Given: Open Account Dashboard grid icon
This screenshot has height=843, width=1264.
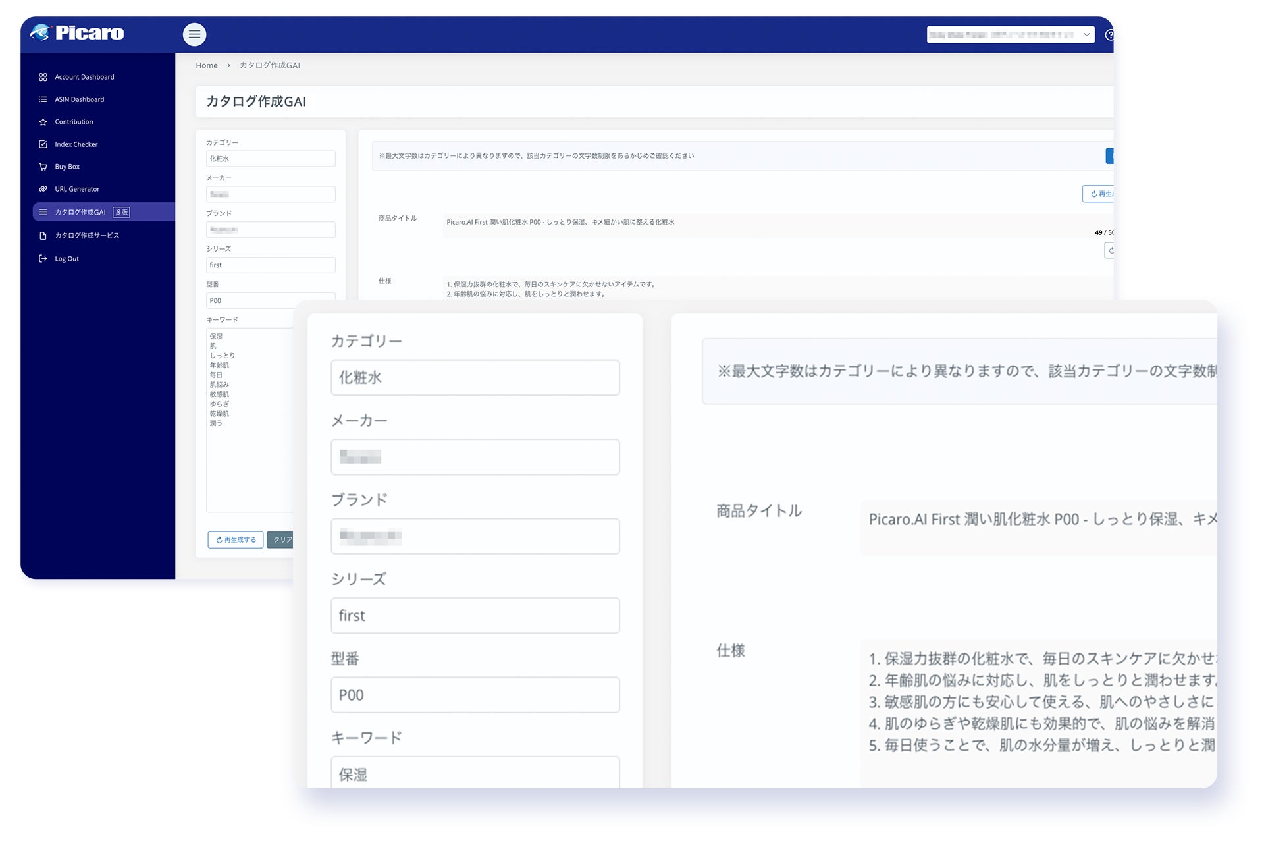Looking at the screenshot, I should click(x=43, y=77).
